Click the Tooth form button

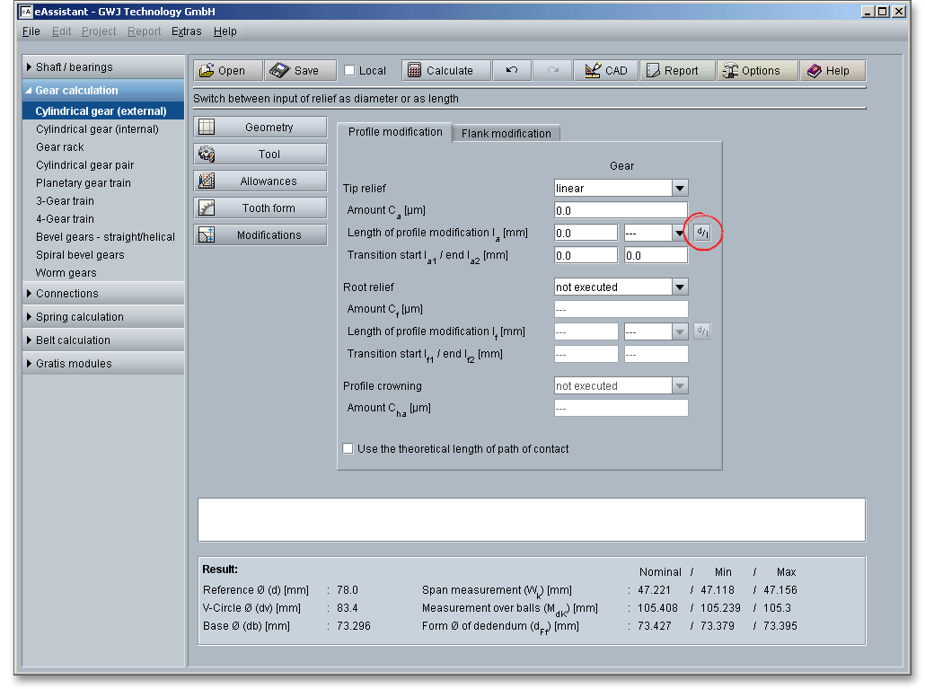(x=260, y=208)
